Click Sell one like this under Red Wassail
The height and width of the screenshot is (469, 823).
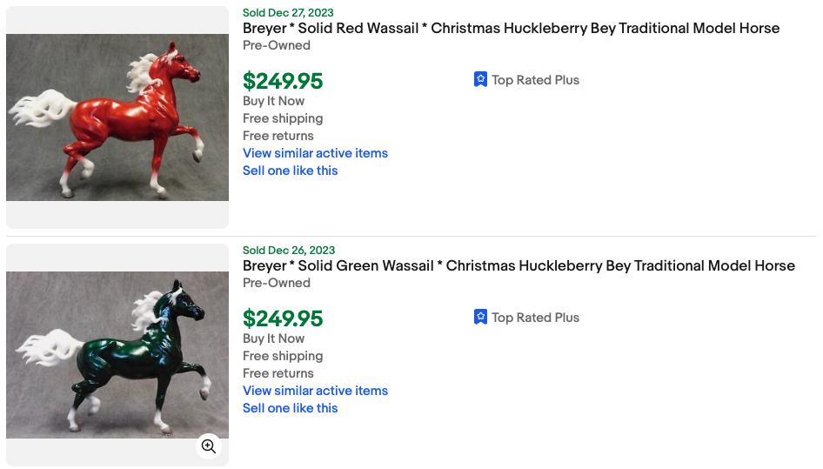[290, 171]
